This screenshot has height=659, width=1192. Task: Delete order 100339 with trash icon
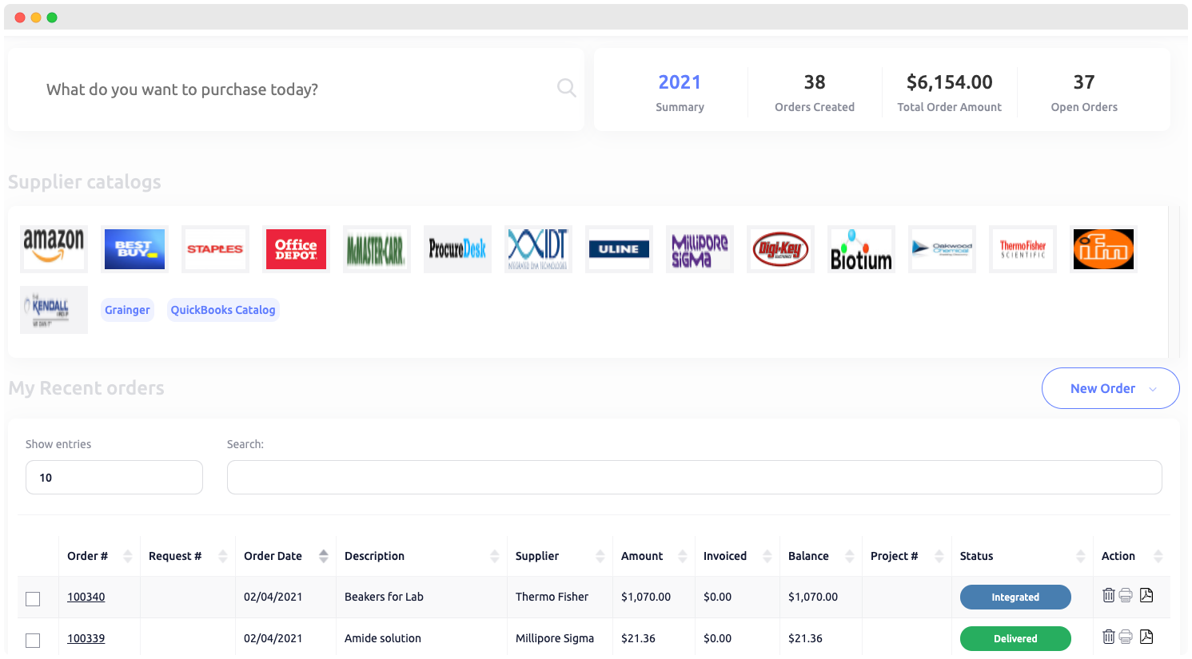[x=1108, y=637]
